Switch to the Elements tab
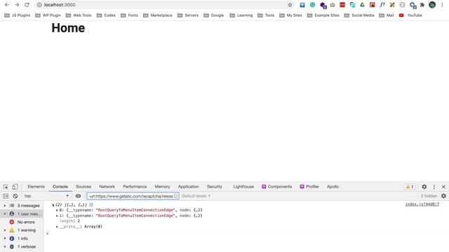The image size is (449, 252). [x=36, y=187]
